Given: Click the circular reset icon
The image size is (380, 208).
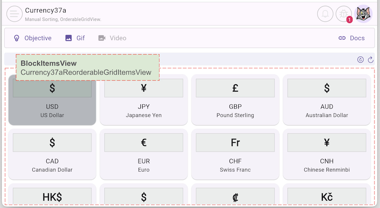Looking at the screenshot, I should point(361,59).
